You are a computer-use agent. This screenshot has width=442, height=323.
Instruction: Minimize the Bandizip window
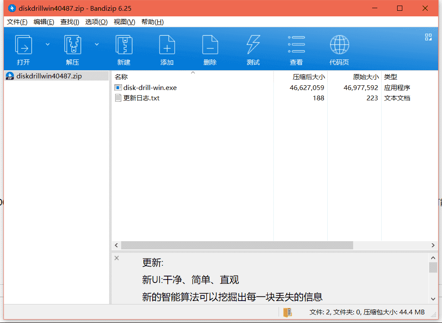click(x=375, y=8)
